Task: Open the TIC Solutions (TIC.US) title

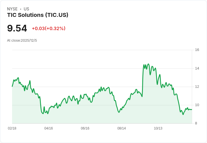Action: point(38,15)
